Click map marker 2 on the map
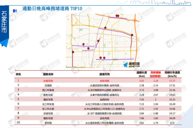 pyautogui.click(x=88, y=48)
